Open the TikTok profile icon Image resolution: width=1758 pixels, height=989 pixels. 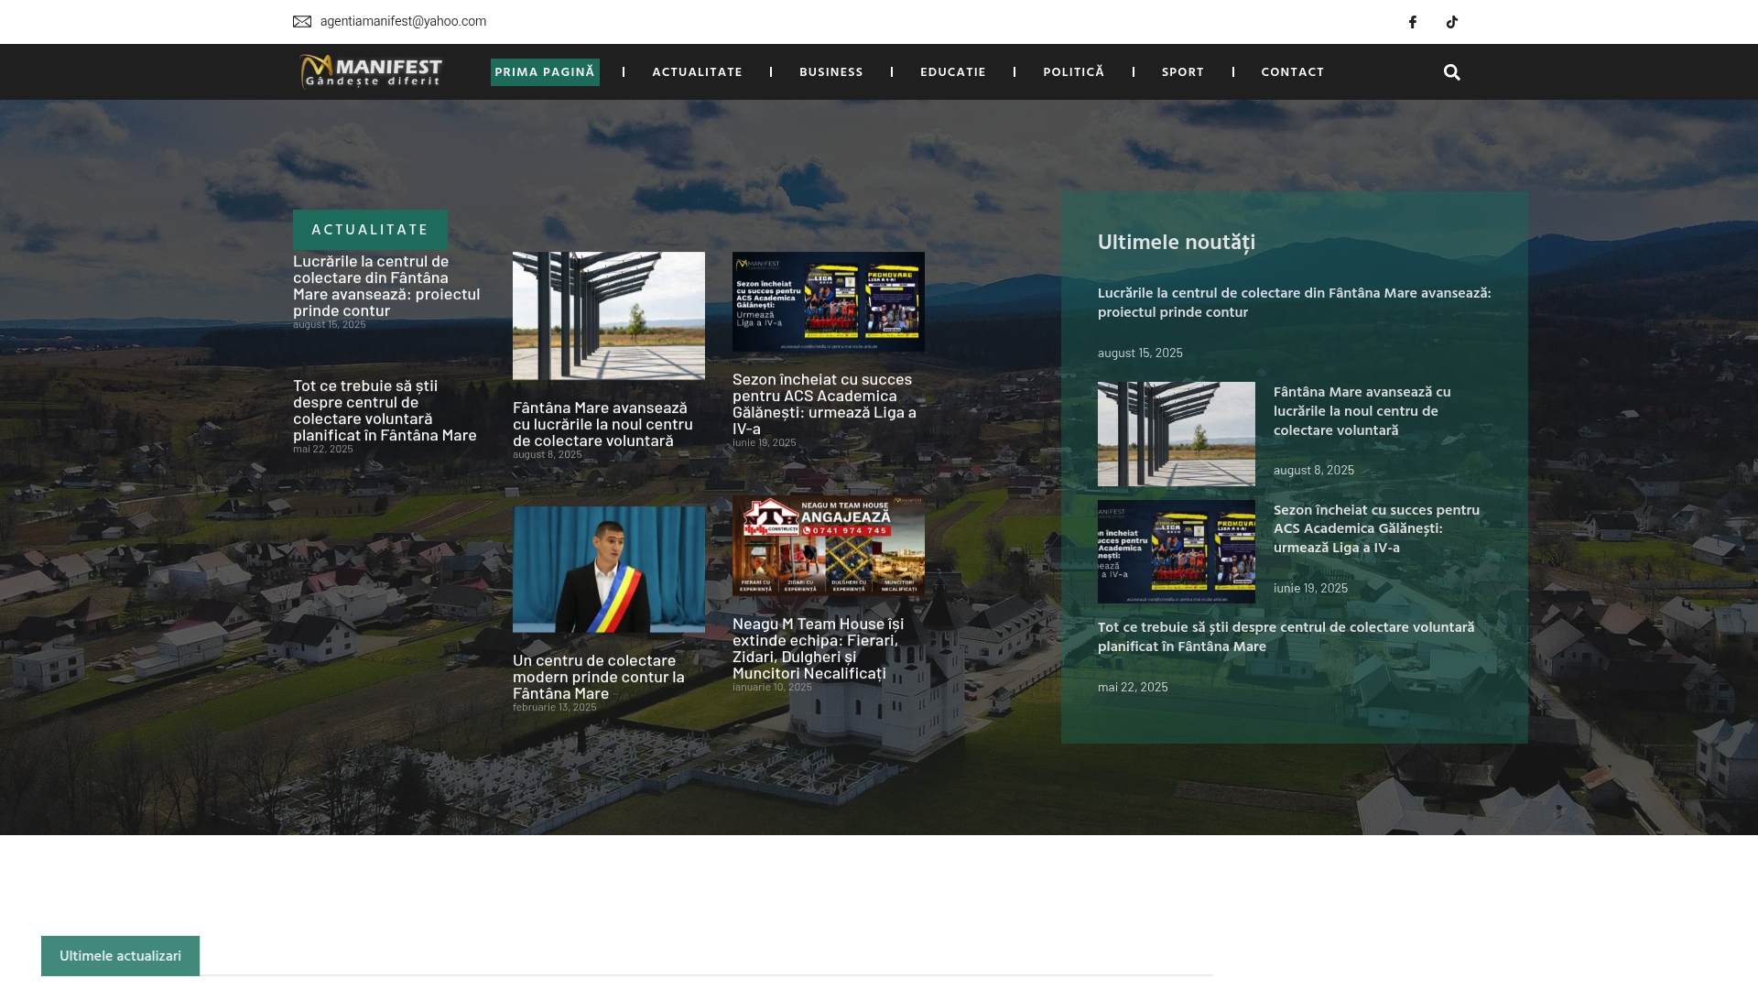click(1452, 22)
